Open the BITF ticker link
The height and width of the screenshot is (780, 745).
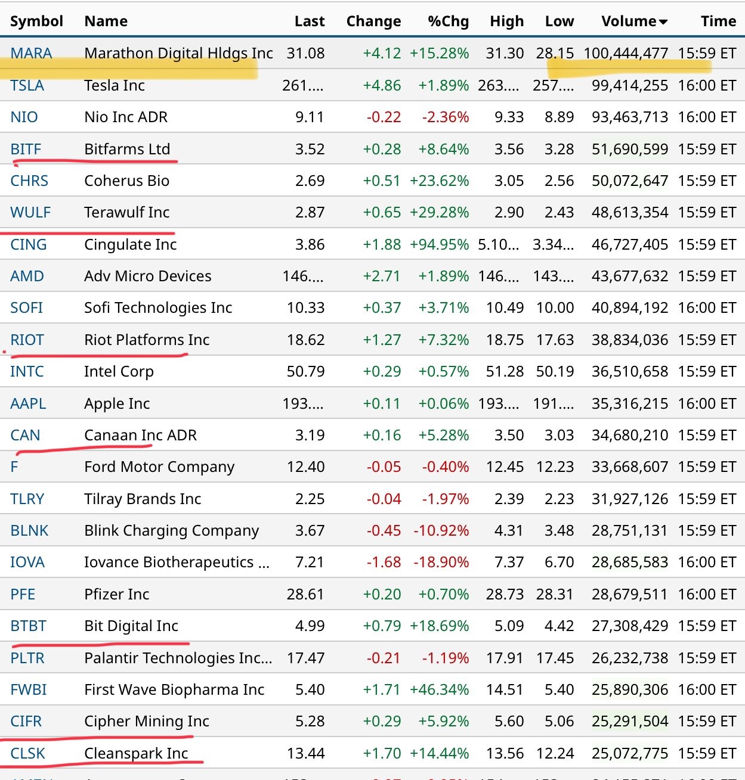[x=26, y=149]
